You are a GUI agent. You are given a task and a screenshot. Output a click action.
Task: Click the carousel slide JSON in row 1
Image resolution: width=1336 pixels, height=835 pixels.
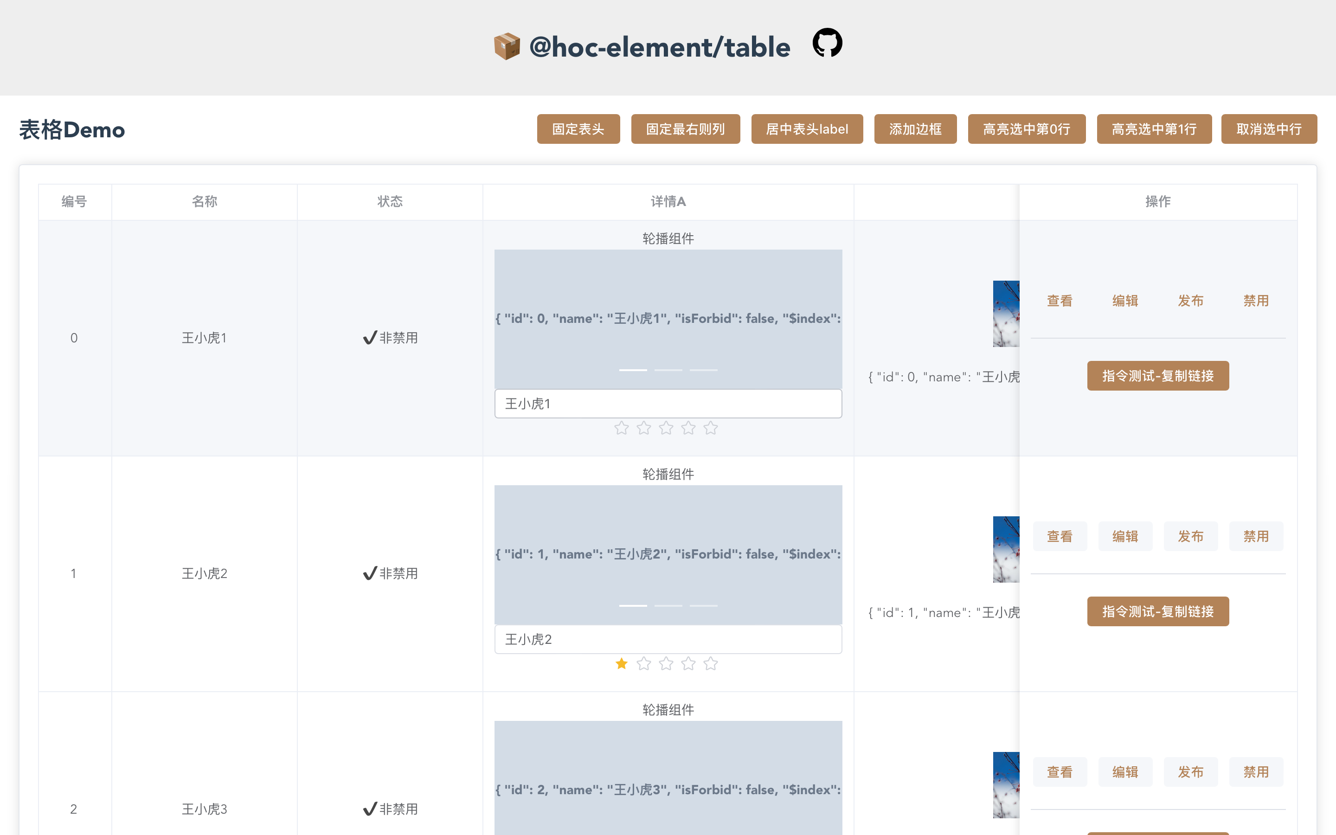(668, 554)
